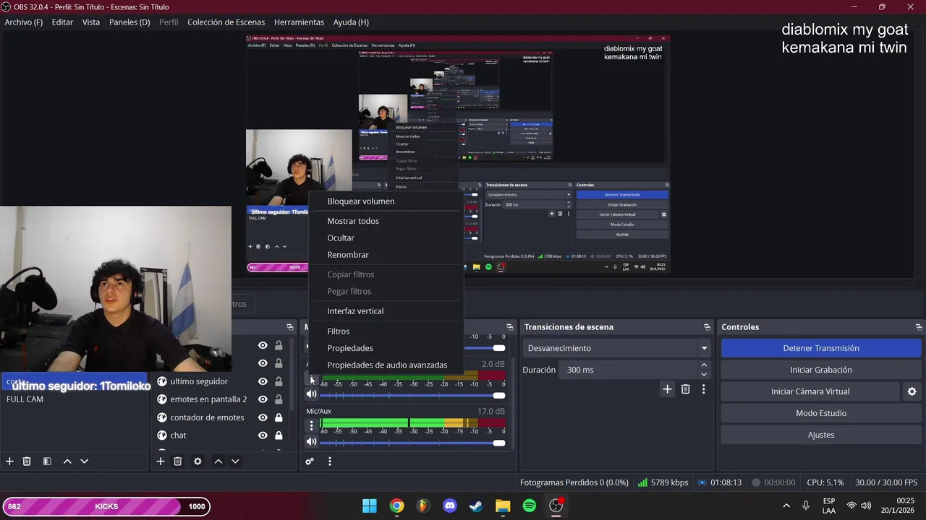Screen dimensions: 926x520
Task: Open Propiedades de audio avanzadas entry
Action: [386, 365]
